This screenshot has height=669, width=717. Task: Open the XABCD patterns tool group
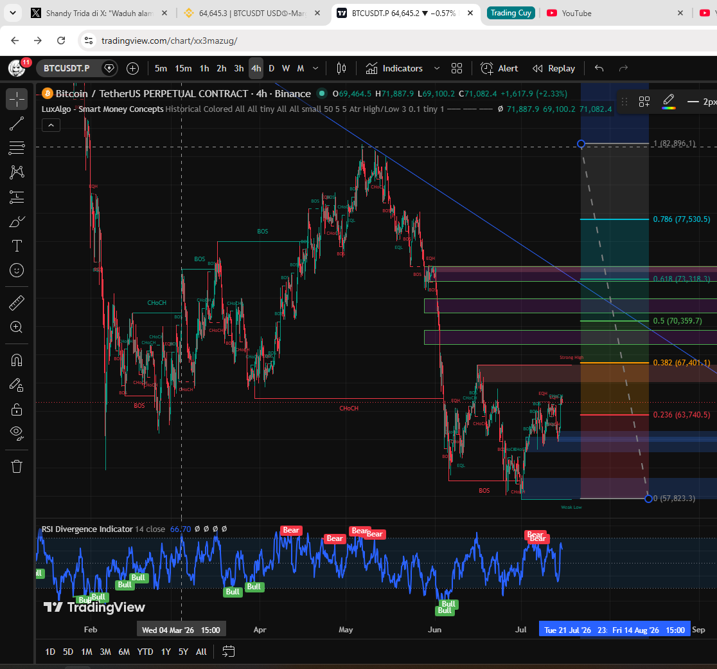tap(17, 172)
